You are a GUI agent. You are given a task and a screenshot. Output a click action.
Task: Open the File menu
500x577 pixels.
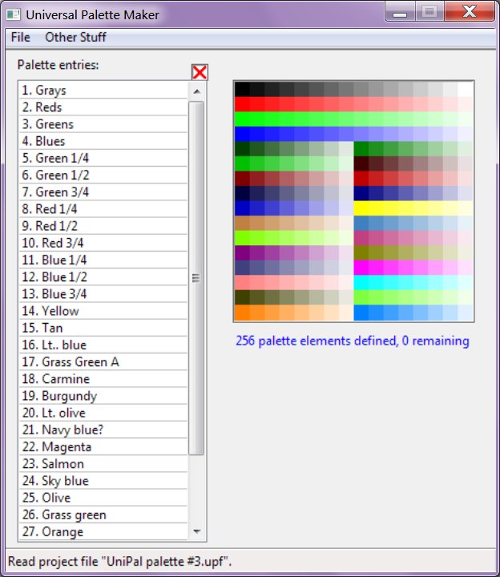pyautogui.click(x=20, y=37)
